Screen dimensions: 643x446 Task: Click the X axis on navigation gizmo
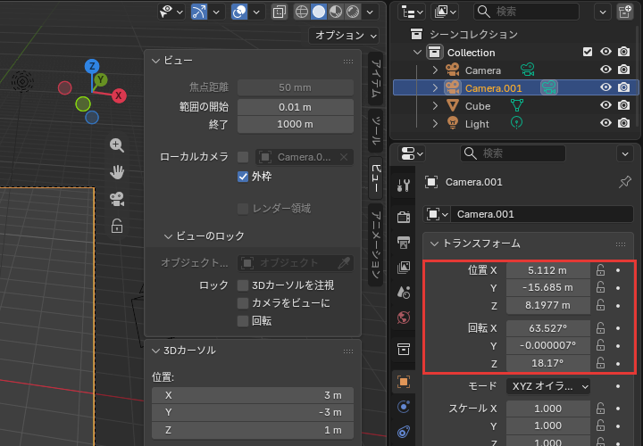[119, 95]
